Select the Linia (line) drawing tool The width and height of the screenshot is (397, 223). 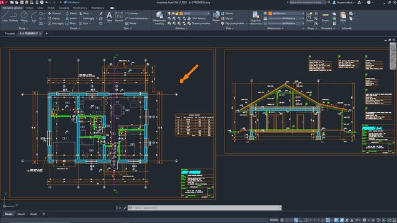(4, 17)
